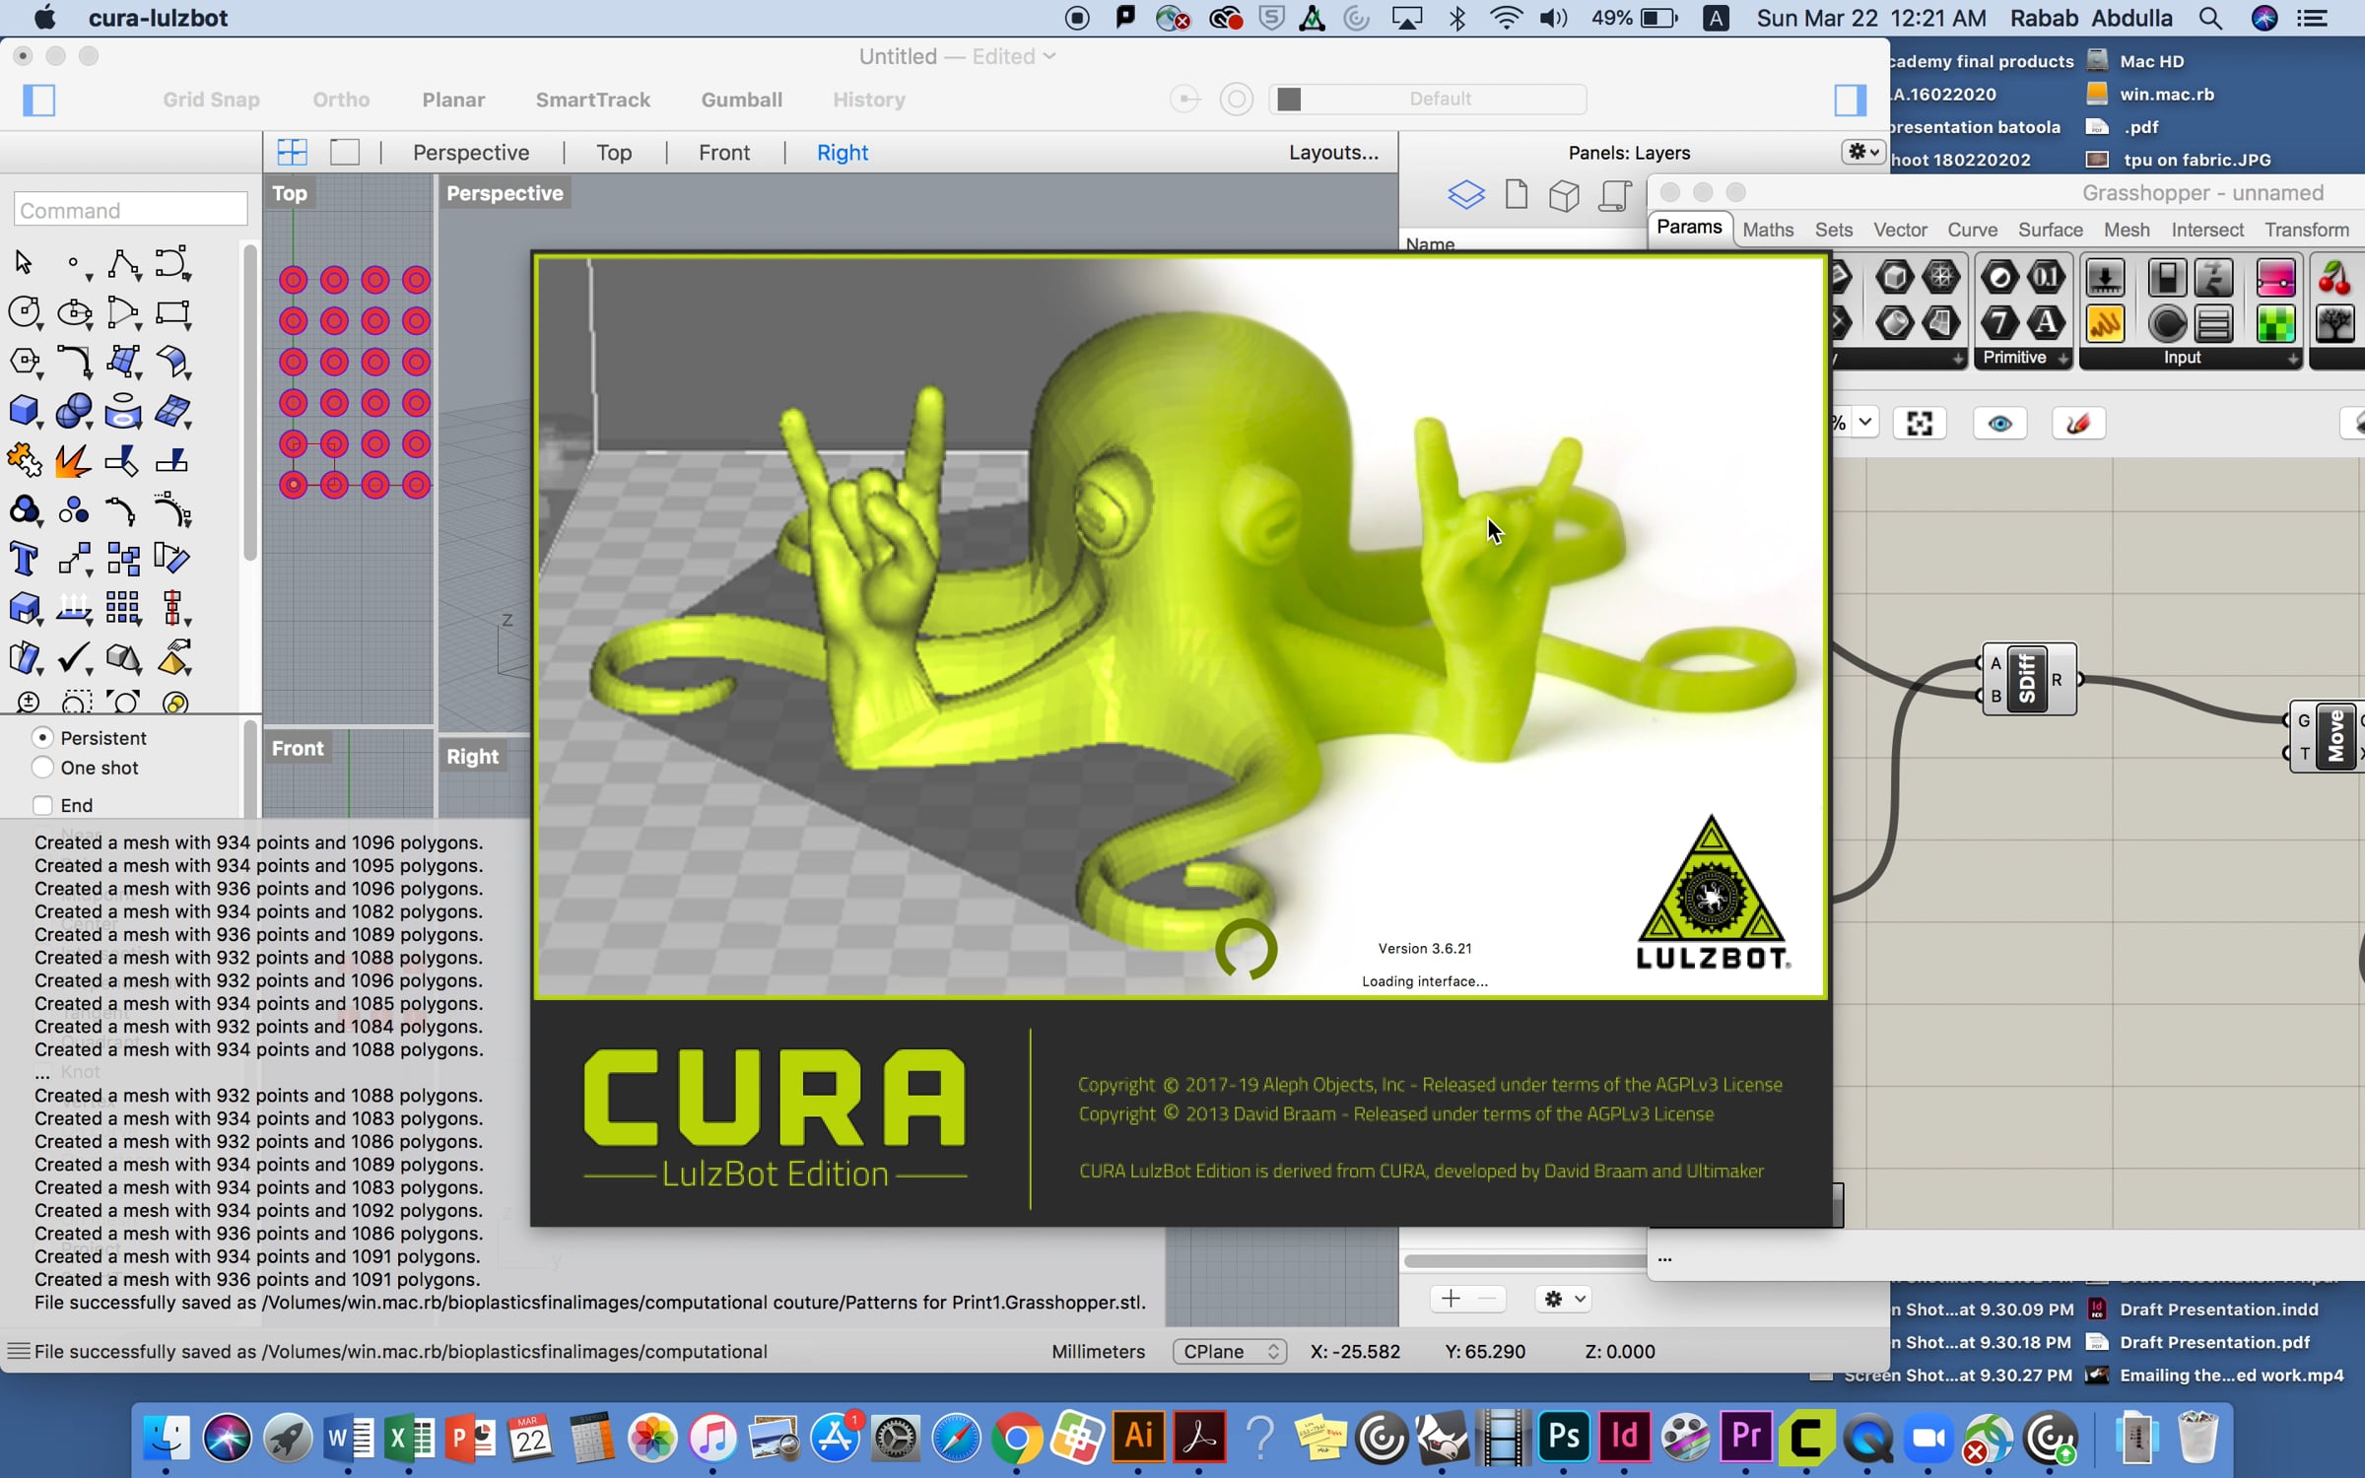
Task: Open Photoshop from the dock
Action: [x=1565, y=1437]
